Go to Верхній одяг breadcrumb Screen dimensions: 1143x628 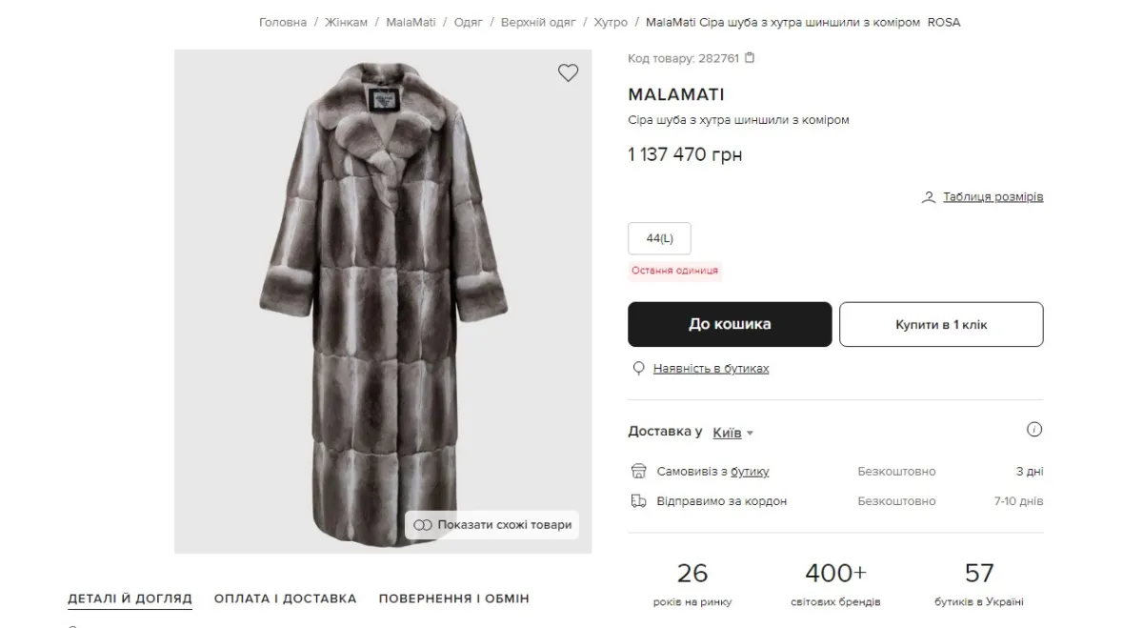(538, 22)
